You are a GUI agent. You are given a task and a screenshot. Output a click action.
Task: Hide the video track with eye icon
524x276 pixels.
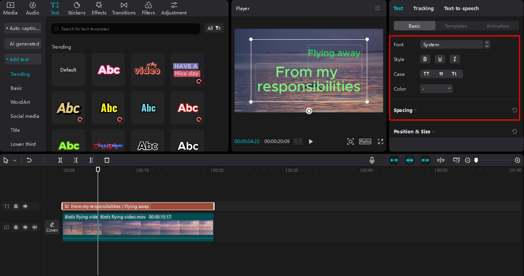(x=25, y=227)
